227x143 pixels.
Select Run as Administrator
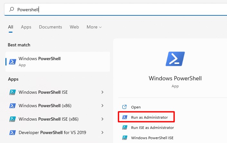pos(149,117)
